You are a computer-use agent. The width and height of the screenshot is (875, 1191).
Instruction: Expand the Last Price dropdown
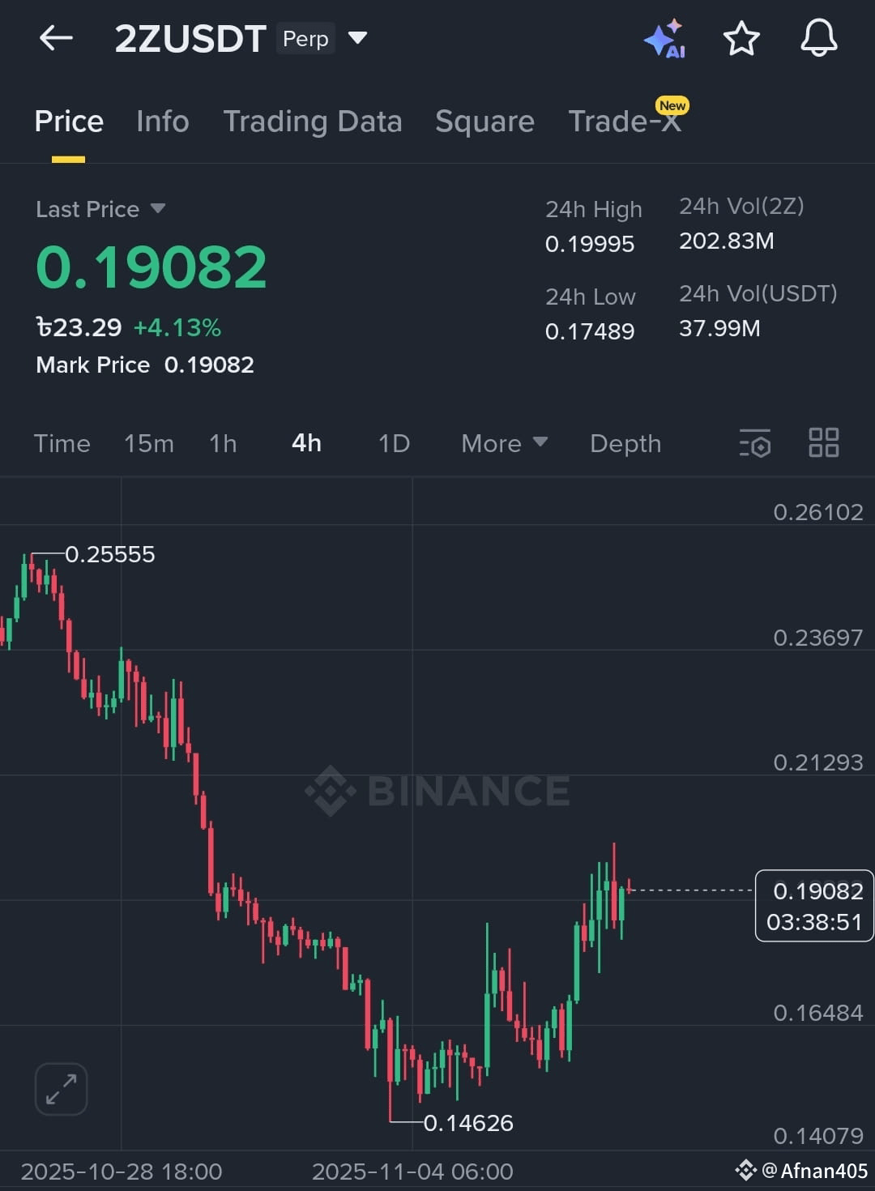tap(100, 209)
